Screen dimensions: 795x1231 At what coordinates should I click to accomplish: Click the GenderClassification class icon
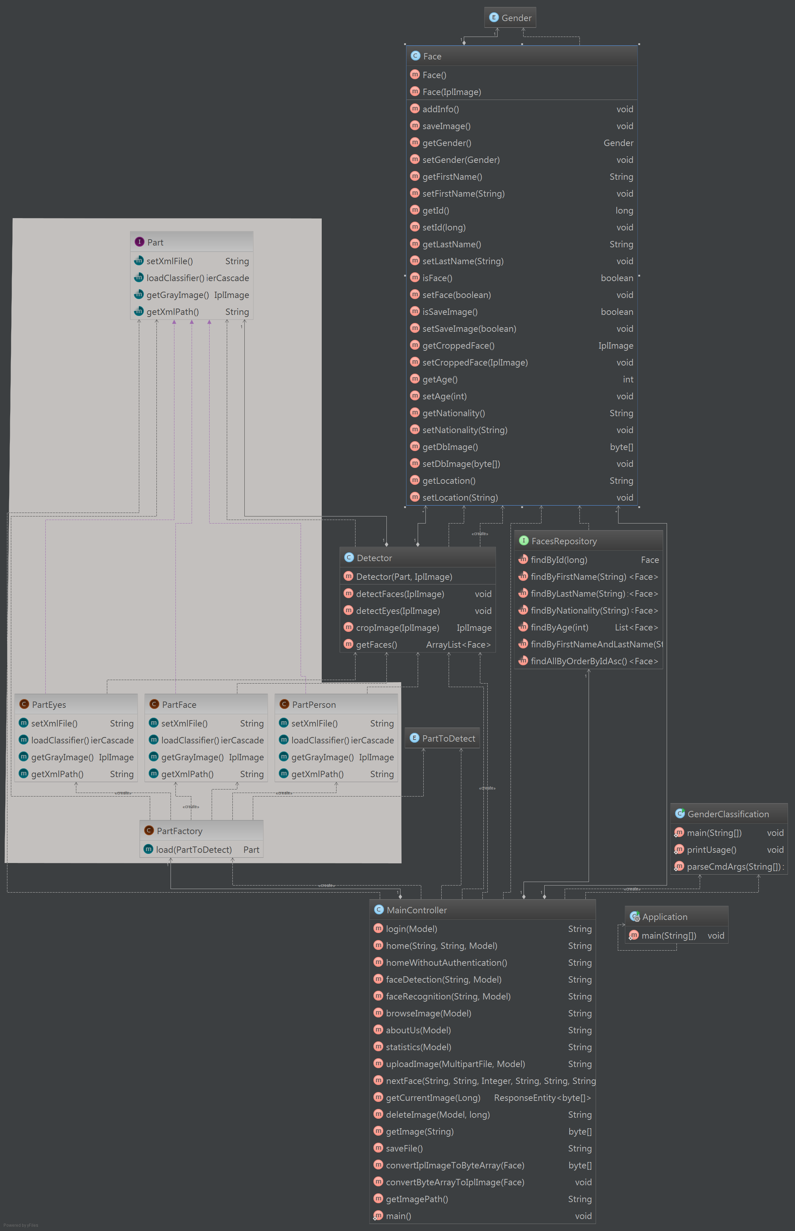(679, 814)
